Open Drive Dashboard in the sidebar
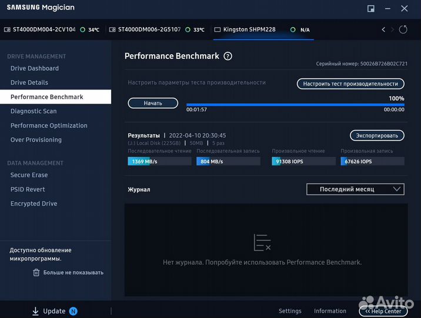This screenshot has height=318, width=421. (35, 68)
